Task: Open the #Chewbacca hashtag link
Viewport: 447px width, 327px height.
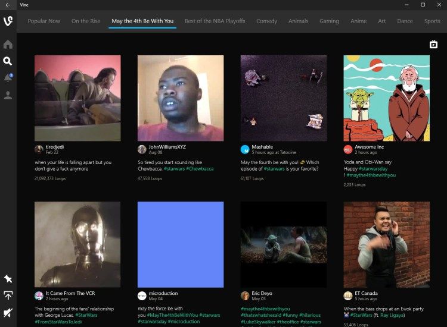Action: [x=200, y=169]
